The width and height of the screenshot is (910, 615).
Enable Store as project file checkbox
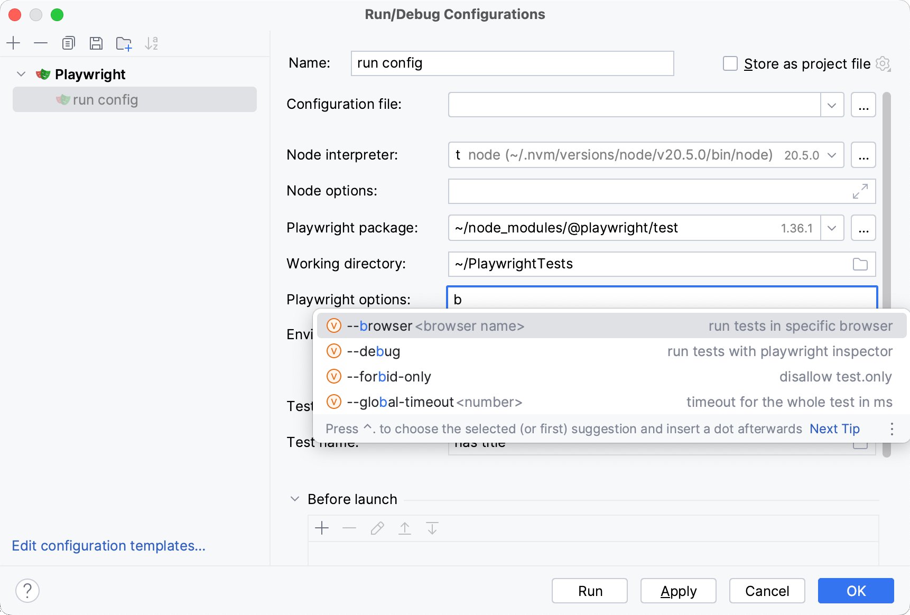point(730,64)
